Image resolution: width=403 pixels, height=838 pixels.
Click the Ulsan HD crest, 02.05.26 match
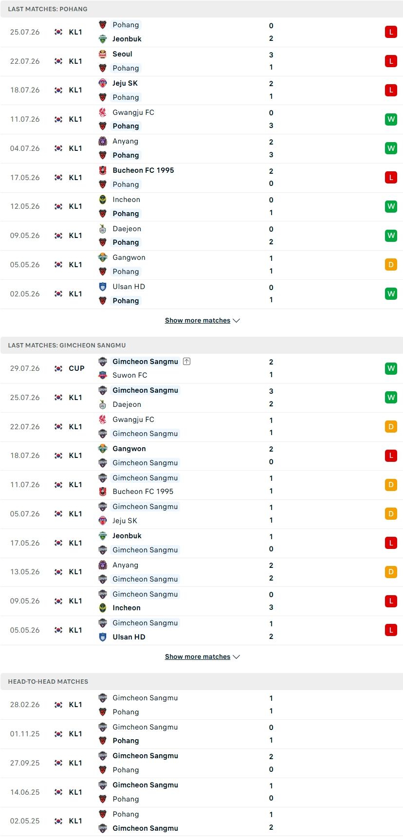(103, 287)
